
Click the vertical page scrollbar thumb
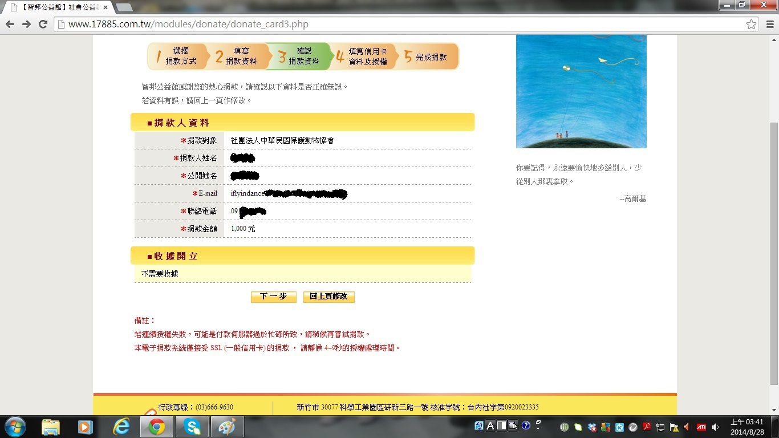click(x=774, y=254)
